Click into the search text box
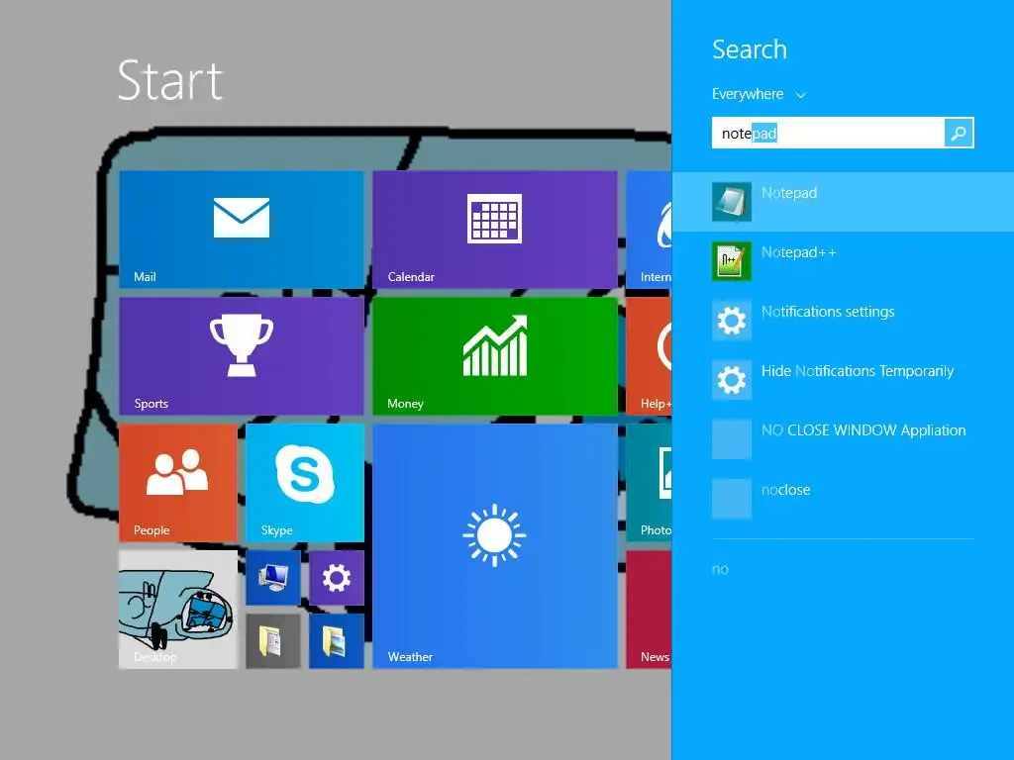 point(828,133)
